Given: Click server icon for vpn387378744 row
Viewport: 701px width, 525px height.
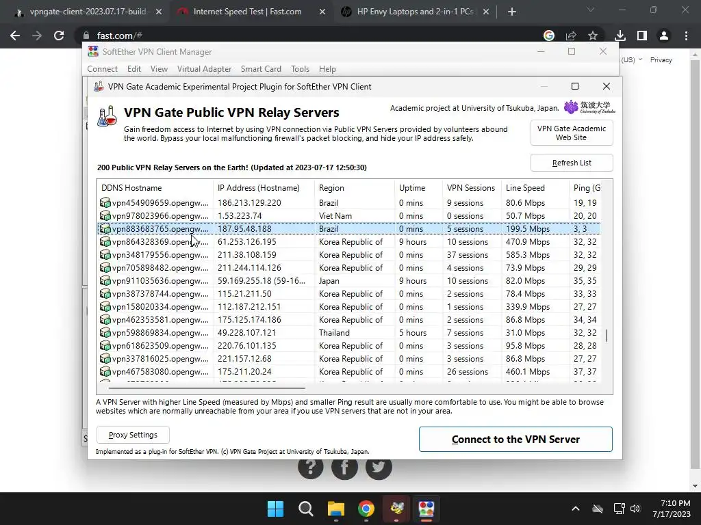Looking at the screenshot, I should (105, 293).
